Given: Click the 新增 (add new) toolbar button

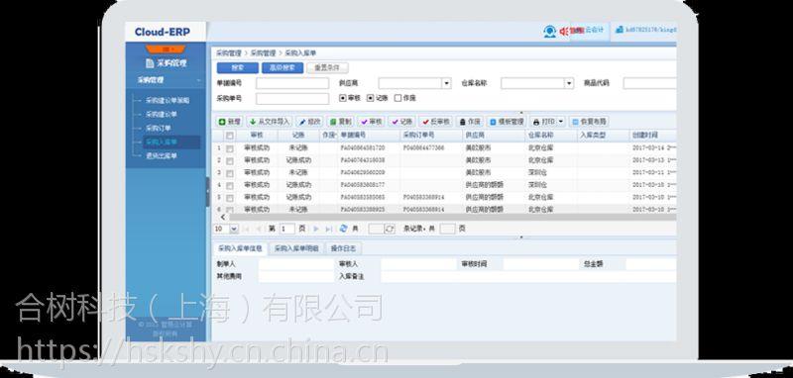Looking at the screenshot, I should point(230,122).
